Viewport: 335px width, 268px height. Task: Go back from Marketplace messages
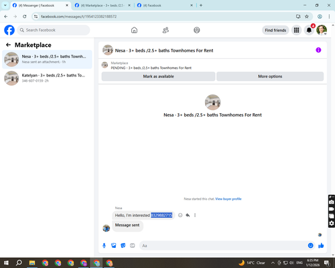coord(8,45)
